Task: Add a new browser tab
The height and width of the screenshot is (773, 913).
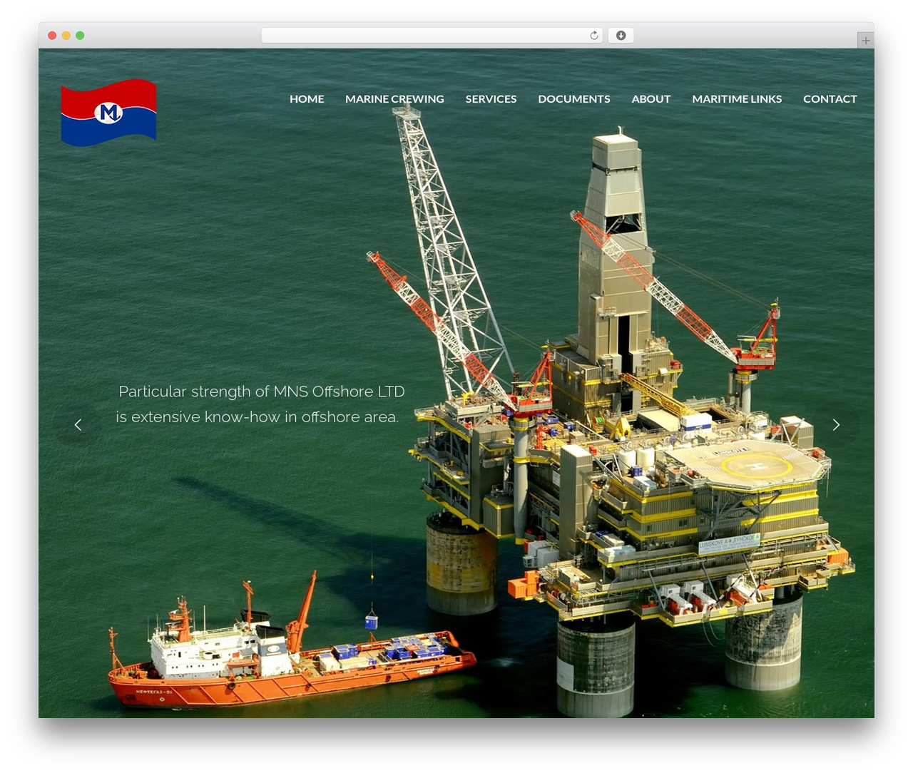Action: tap(865, 41)
